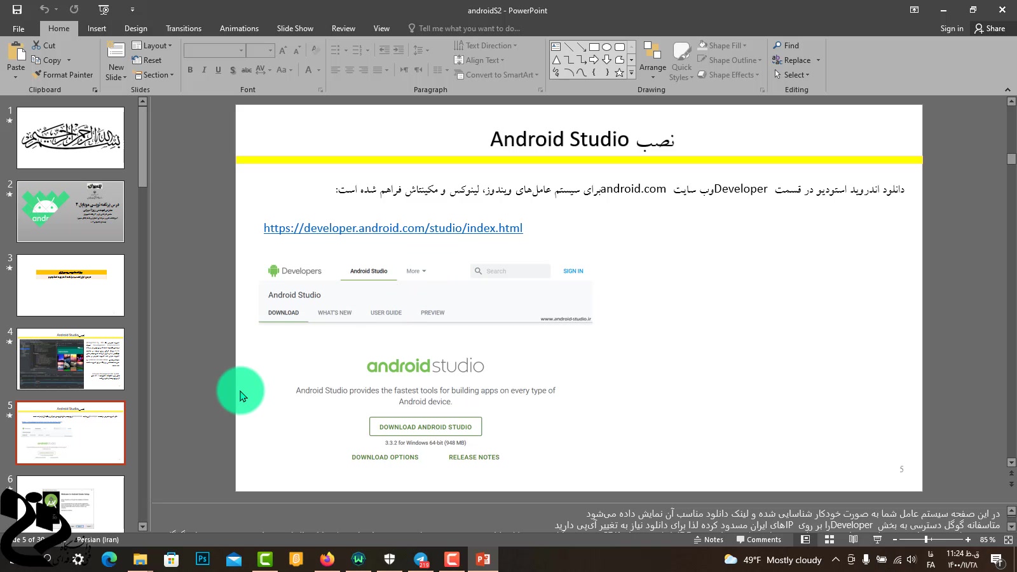Decrease list indent level
The height and width of the screenshot is (572, 1017).
click(385, 50)
